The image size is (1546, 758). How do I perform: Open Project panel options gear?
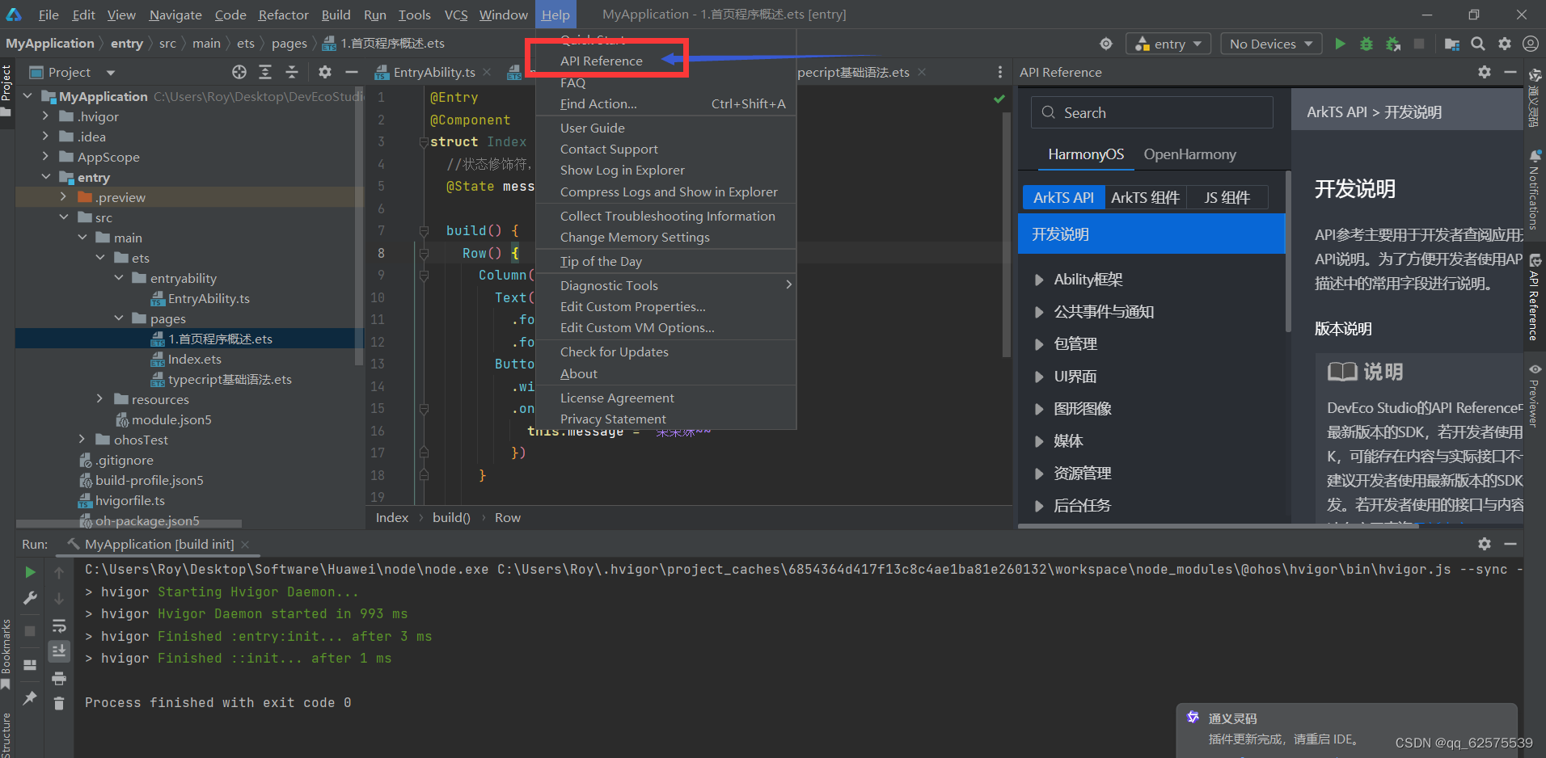325,72
